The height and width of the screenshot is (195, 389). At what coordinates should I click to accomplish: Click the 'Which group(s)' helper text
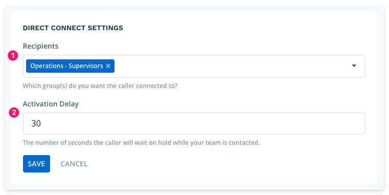(100, 86)
